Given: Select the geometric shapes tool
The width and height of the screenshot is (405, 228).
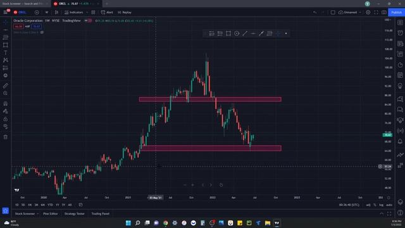Looking at the screenshot, I should [x=6, y=45].
